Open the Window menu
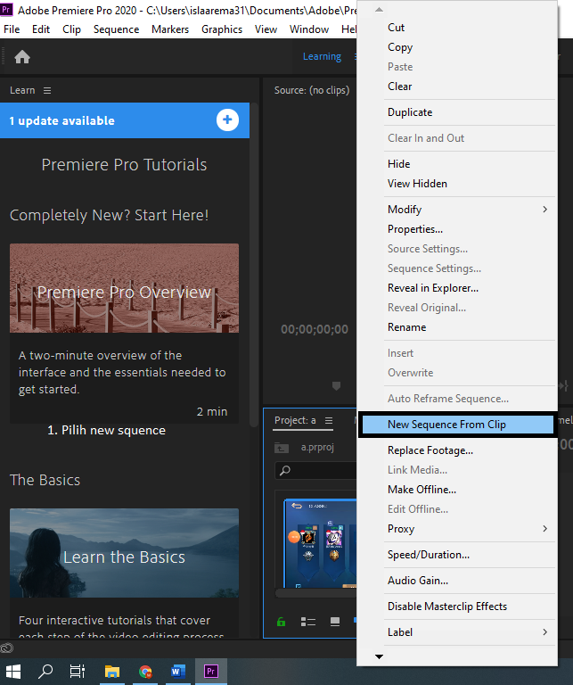 click(x=309, y=29)
